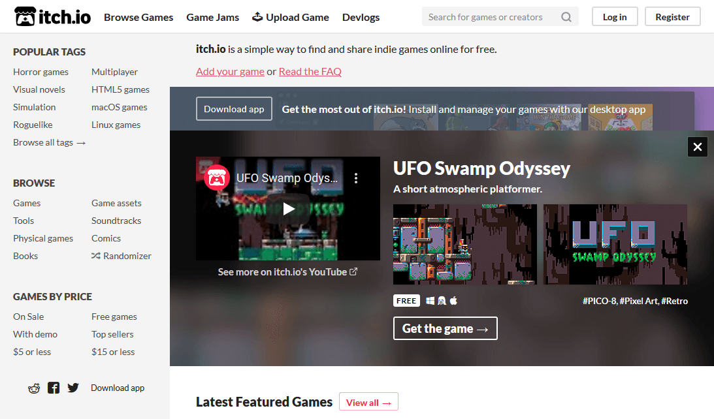Viewport: 714px width, 419px height.
Task: Click the #Retro tag
Action: (x=674, y=301)
